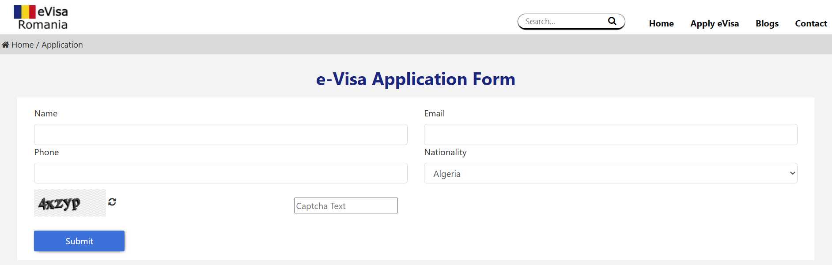Viewport: 832px width, 265px height.
Task: Click the Romanian flag in logo
Action: (x=25, y=12)
